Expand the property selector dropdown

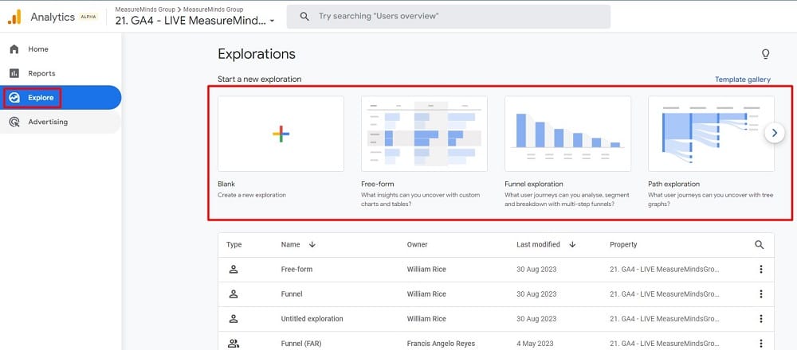273,21
